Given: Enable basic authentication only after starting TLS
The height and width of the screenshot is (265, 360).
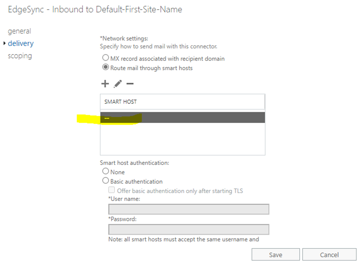Looking at the screenshot, I should tap(111, 191).
